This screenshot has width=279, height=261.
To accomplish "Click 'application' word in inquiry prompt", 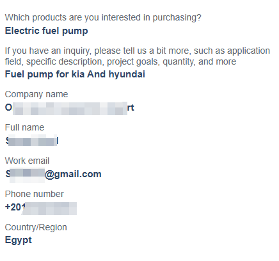I will 248,51.
